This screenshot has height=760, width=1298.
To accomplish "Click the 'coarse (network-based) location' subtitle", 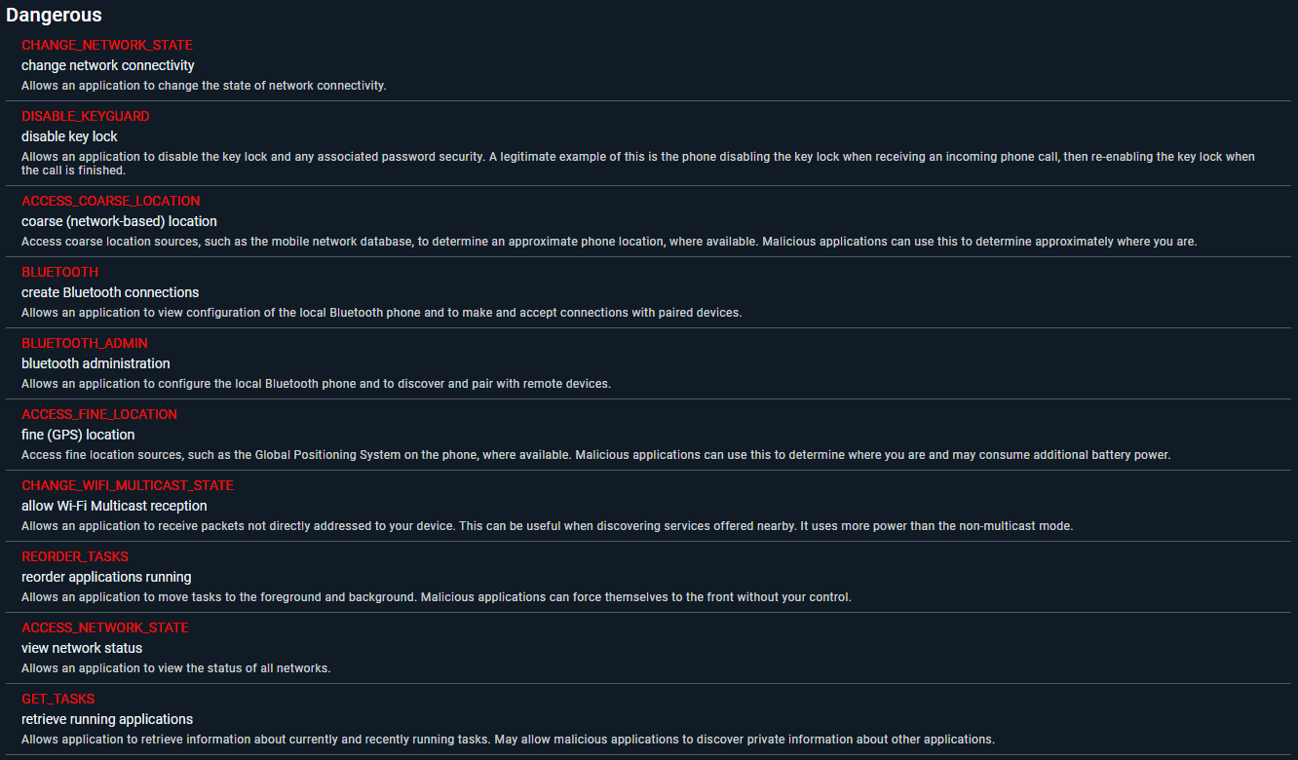I will (x=119, y=221).
